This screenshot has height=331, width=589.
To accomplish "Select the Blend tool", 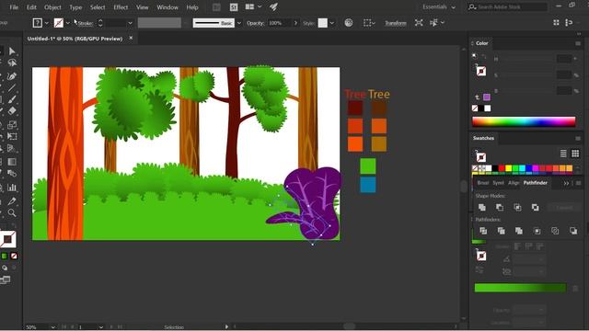I will (12, 174).
